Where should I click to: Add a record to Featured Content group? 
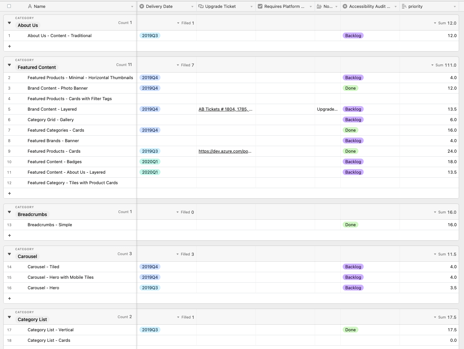(x=9, y=193)
